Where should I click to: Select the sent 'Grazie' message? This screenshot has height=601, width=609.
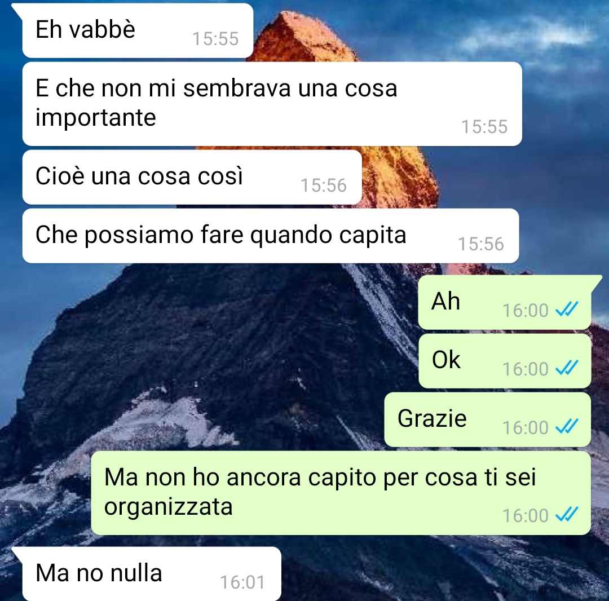tap(487, 419)
